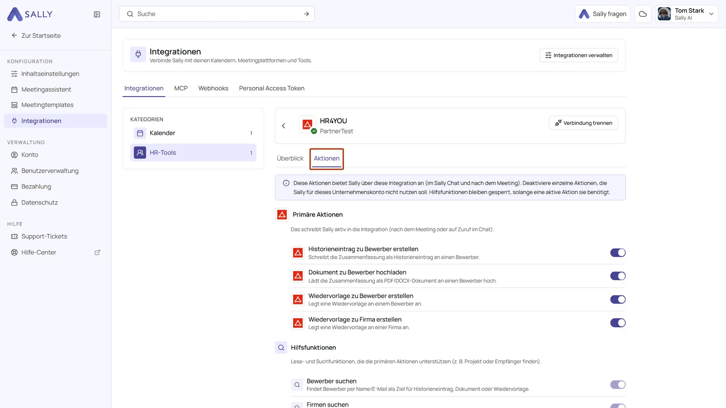Click into the Suche search field

(217, 14)
